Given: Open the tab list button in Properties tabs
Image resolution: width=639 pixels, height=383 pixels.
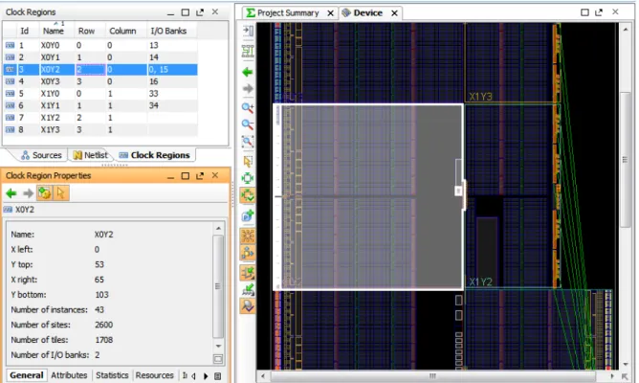Looking at the screenshot, I should 218,376.
